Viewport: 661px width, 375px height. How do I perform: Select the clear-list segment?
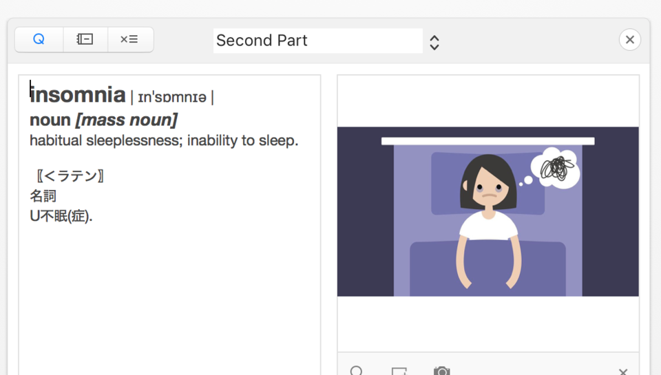(130, 40)
